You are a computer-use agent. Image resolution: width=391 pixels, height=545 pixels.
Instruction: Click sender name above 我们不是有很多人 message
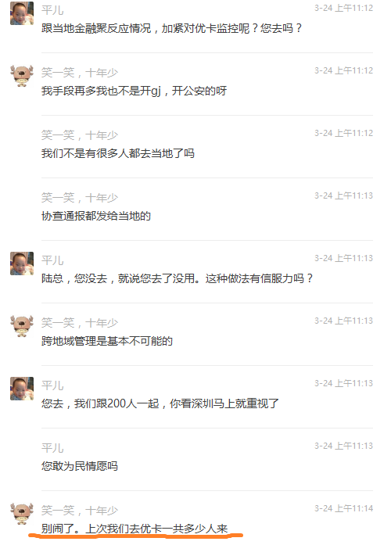pos(80,135)
